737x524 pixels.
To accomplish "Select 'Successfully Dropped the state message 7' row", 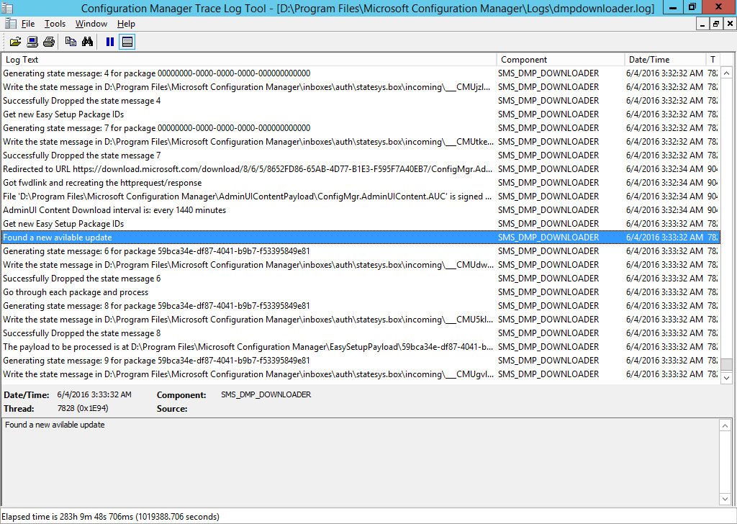I will [x=361, y=155].
